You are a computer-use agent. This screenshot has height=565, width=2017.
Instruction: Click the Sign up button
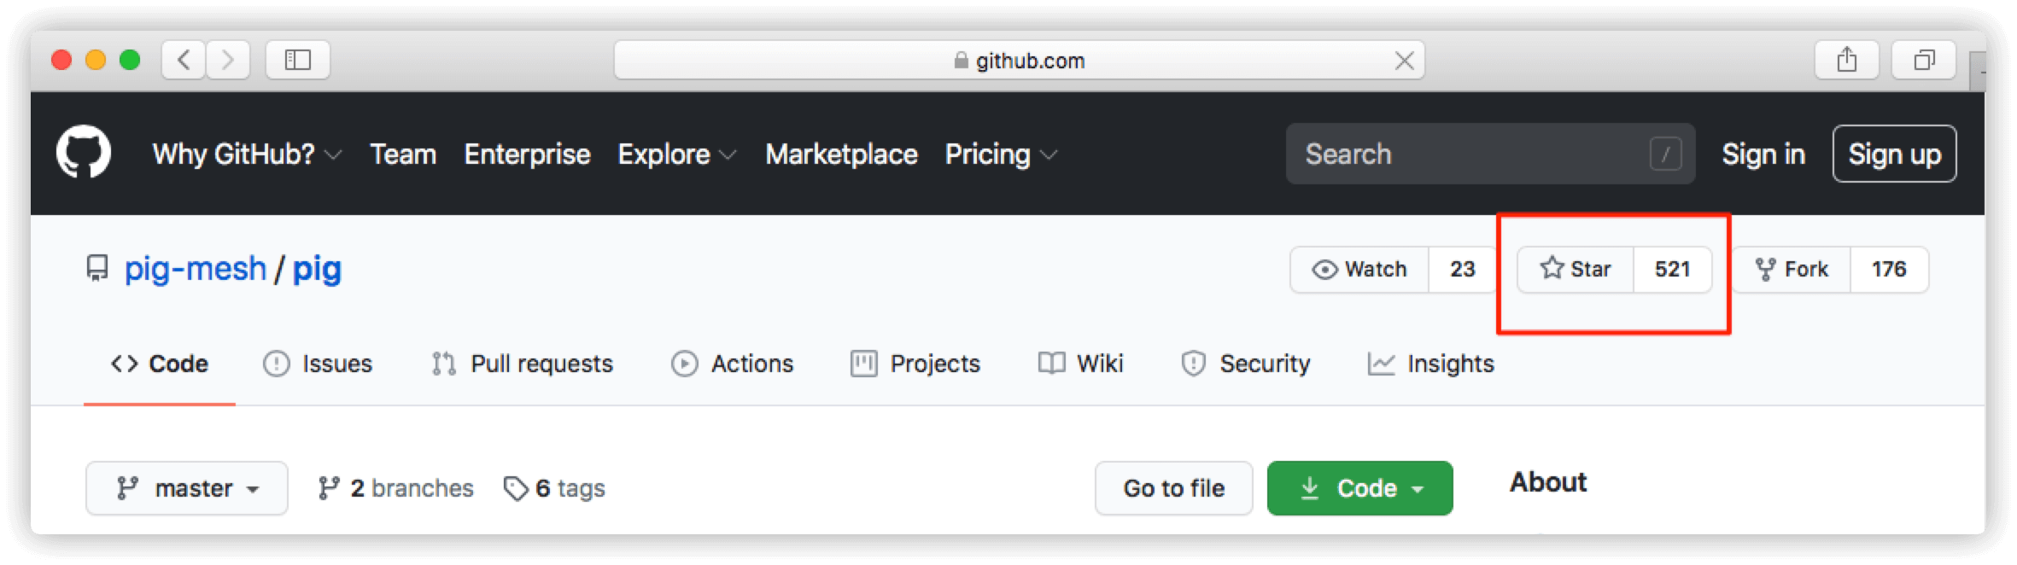[1894, 154]
